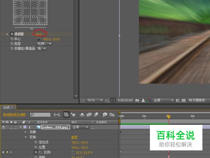Open the composition mini-flowchart icon
The width and height of the screenshot is (210, 158).
(x=57, y=114)
